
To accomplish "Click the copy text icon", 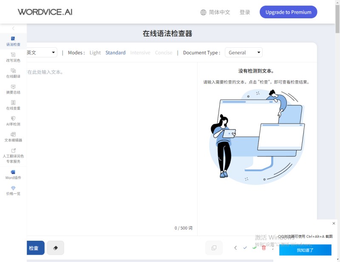I will 214,248.
